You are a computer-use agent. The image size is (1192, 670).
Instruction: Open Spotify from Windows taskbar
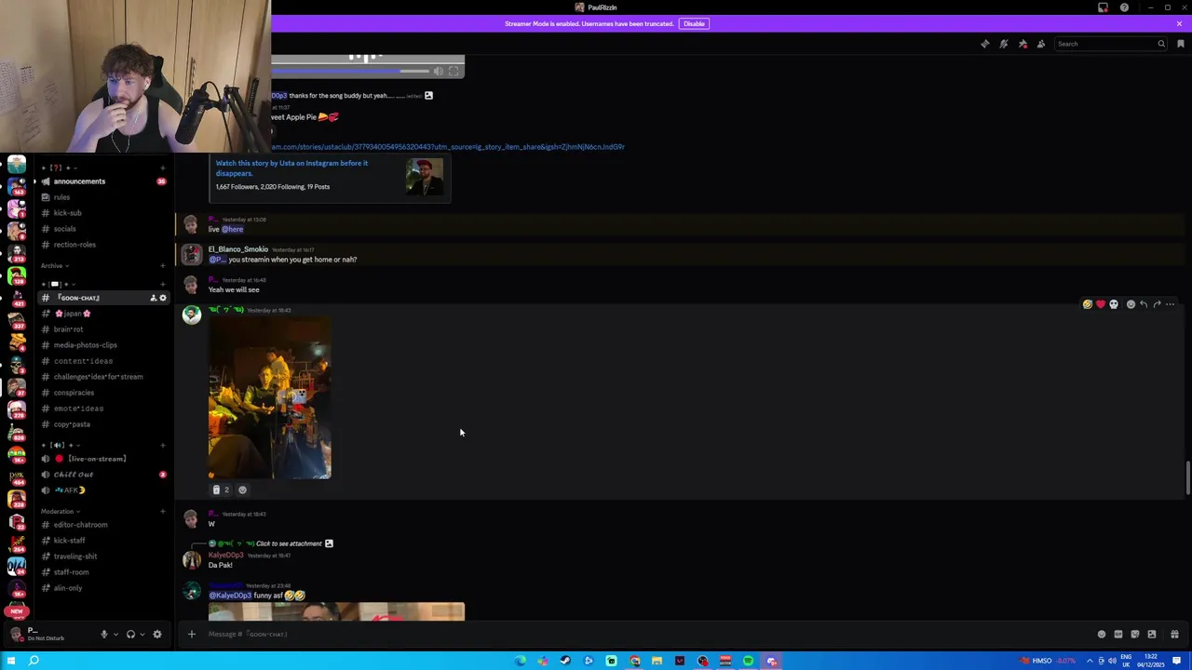coord(748,661)
